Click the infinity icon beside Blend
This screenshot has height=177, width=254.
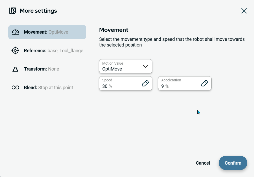(x=16, y=88)
